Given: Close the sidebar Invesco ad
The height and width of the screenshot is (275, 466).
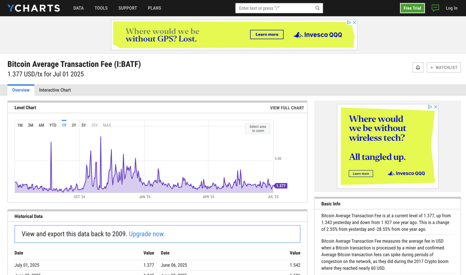Looking at the screenshot, I should (436, 107).
